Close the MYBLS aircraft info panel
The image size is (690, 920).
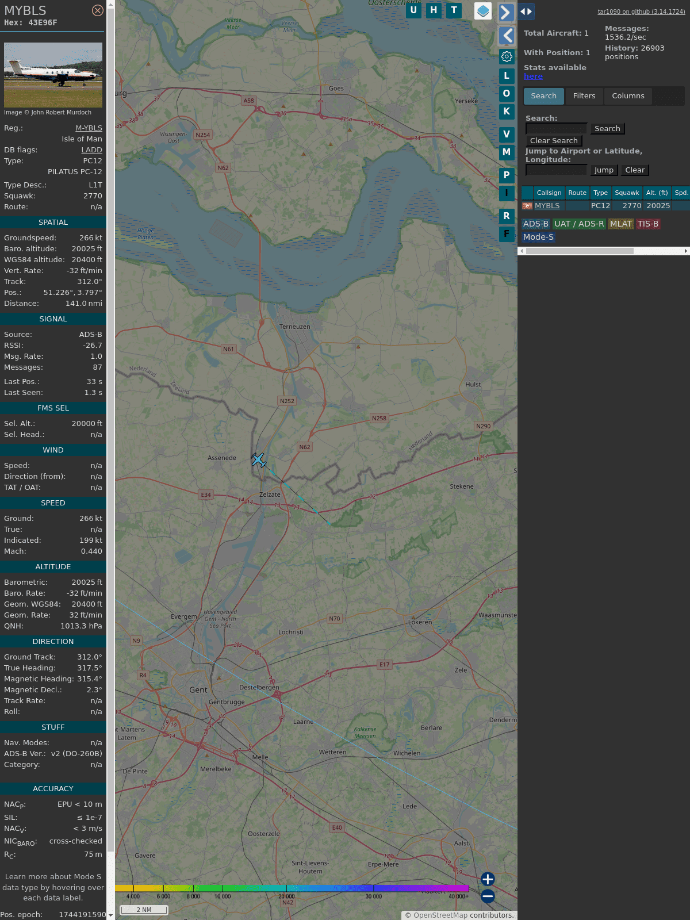[x=98, y=10]
